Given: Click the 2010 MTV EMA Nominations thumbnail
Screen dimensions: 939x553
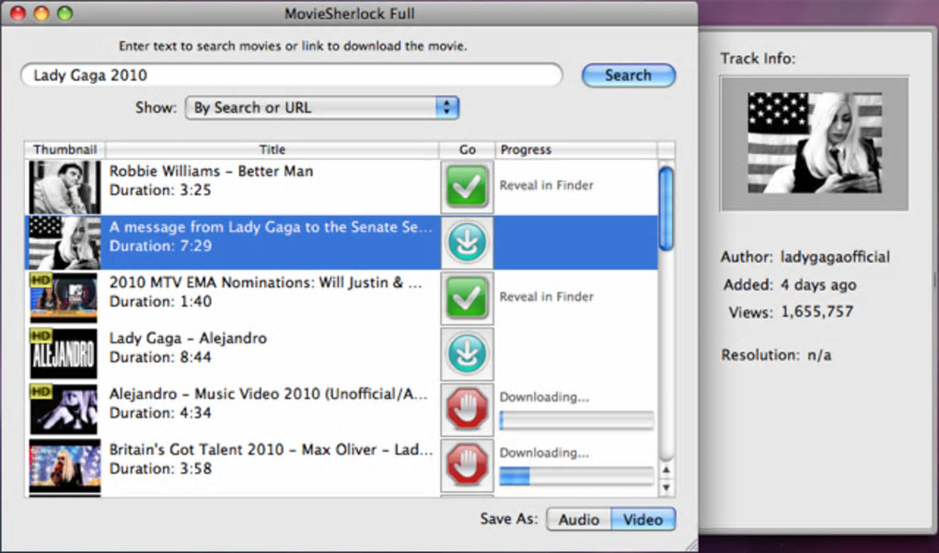Looking at the screenshot, I should 64,297.
